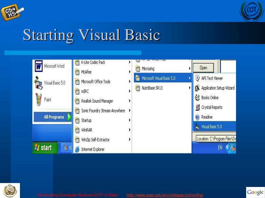Click the Visual Basic 5.0 submenu icon
This screenshot has height=198, width=265.
[197, 127]
